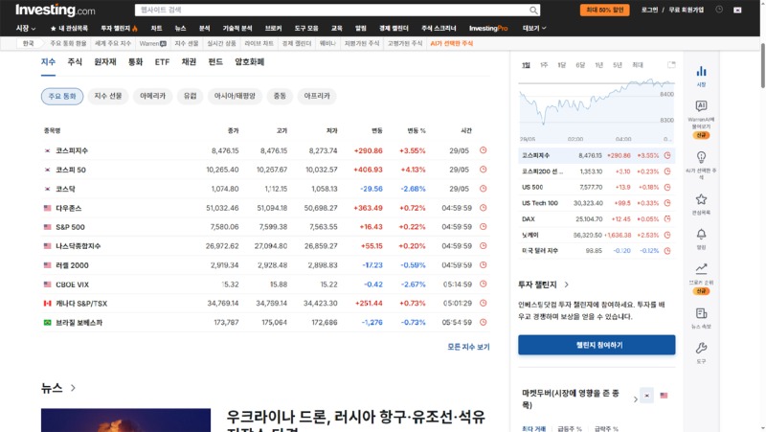This screenshot has height=432, width=766.
Task: Open the 뉴스 section chevron
Action: (73, 388)
